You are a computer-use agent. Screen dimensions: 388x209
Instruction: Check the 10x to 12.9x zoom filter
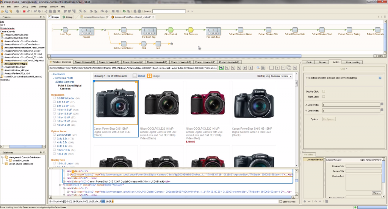click(x=55, y=150)
